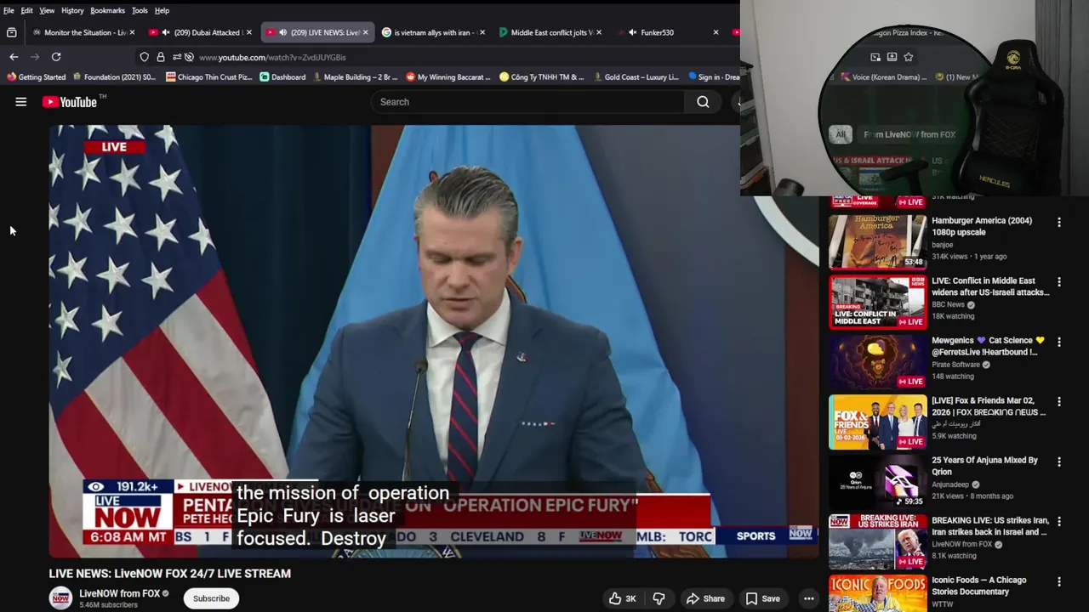Open the Bookmarks menu
Screen dimensions: 1089x612
(108, 10)
